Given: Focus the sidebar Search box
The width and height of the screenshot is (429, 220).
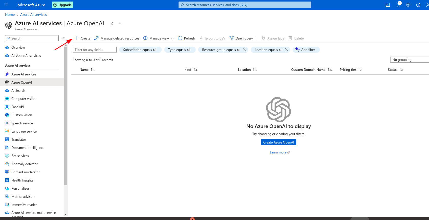Looking at the screenshot, I should (32, 38).
